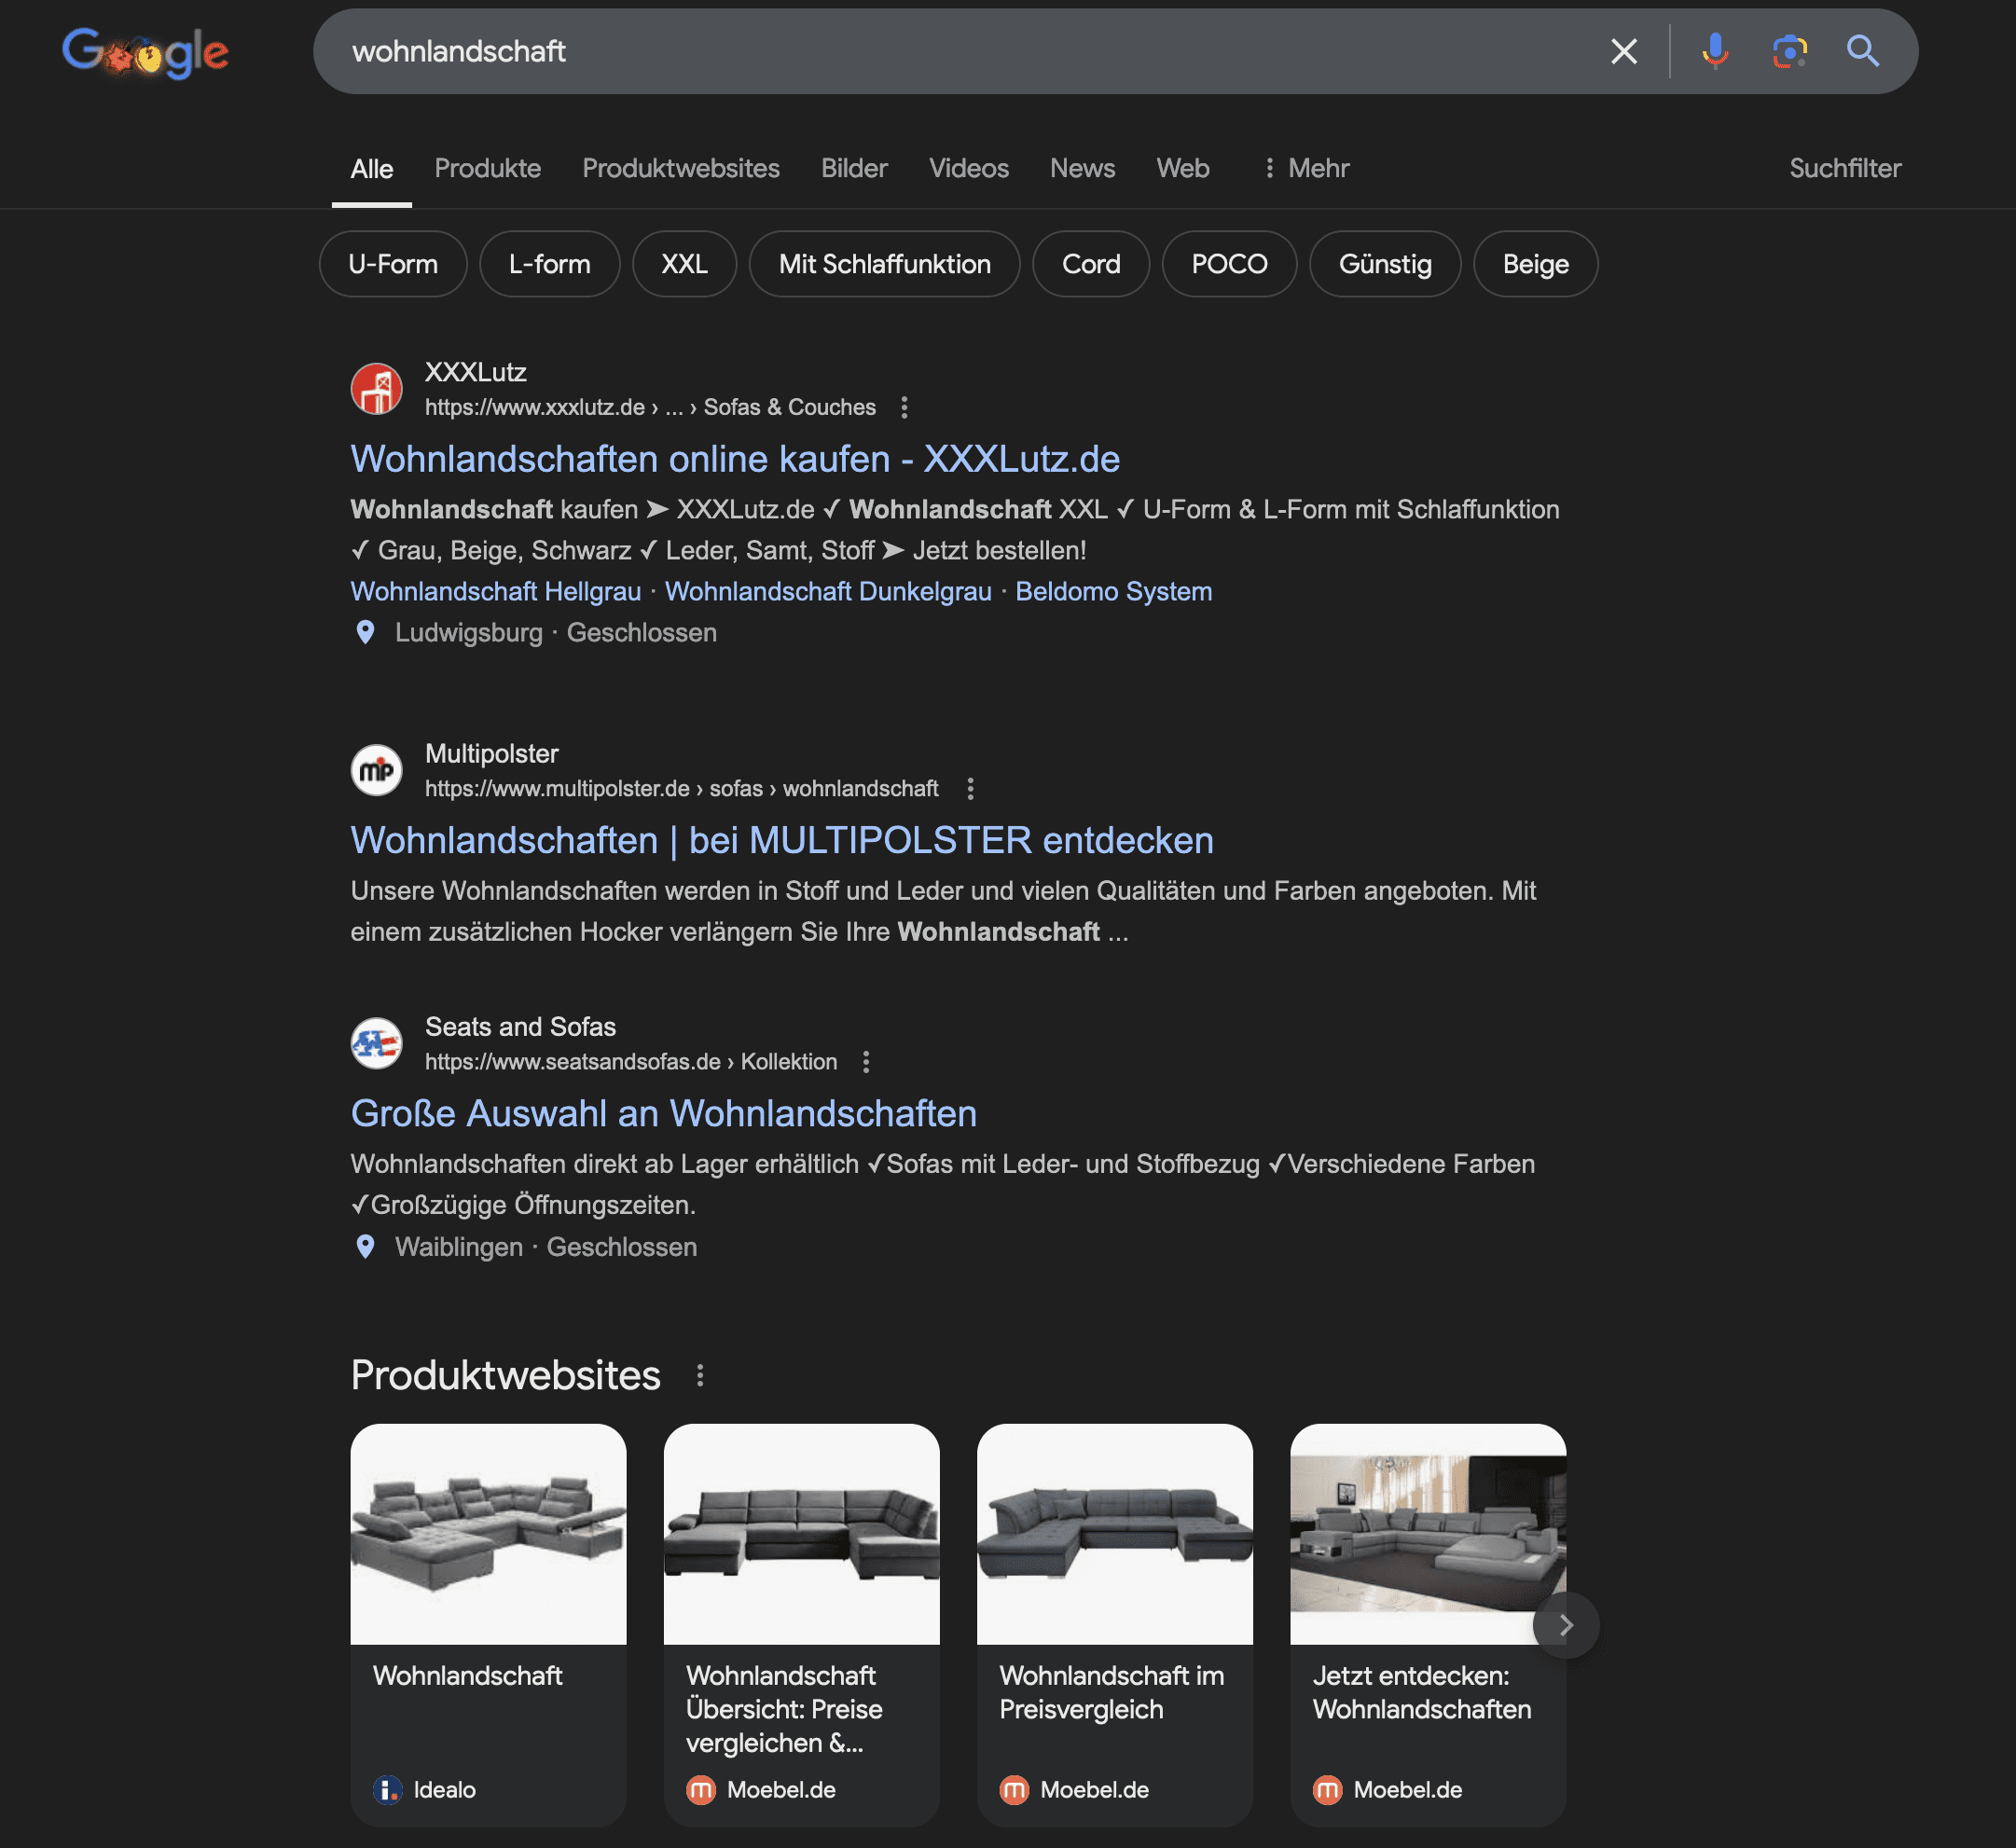
Task: Click the Google doodle logo
Action: (x=145, y=52)
